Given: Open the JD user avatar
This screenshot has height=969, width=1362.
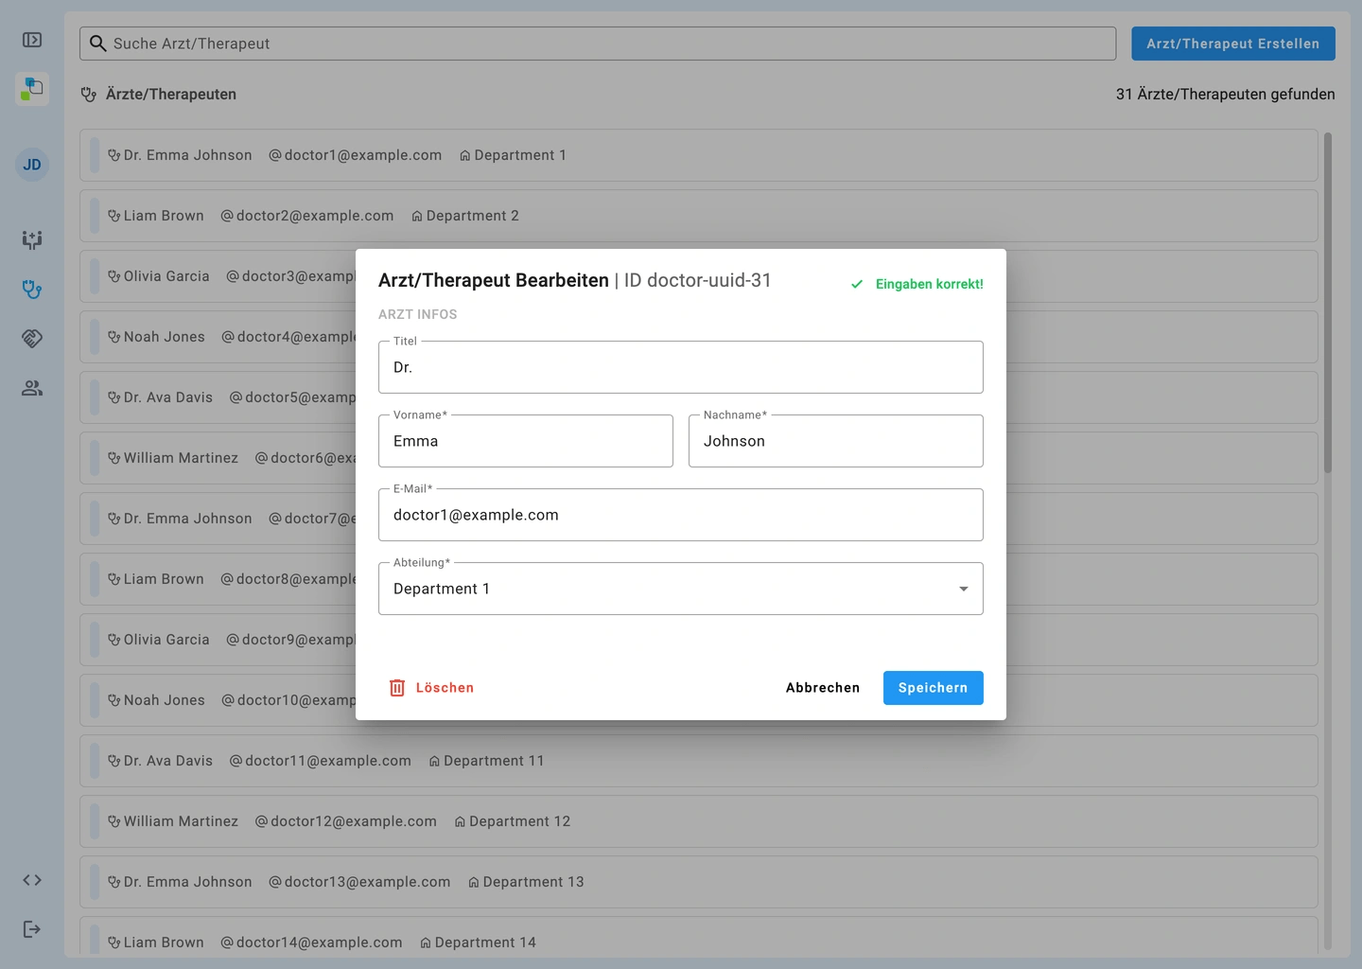Looking at the screenshot, I should [x=32, y=165].
